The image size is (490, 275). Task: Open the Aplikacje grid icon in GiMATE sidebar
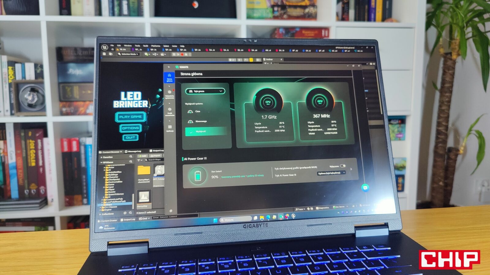[x=170, y=128]
